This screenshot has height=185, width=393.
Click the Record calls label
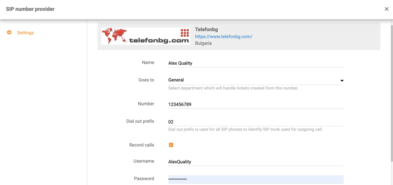click(x=142, y=145)
